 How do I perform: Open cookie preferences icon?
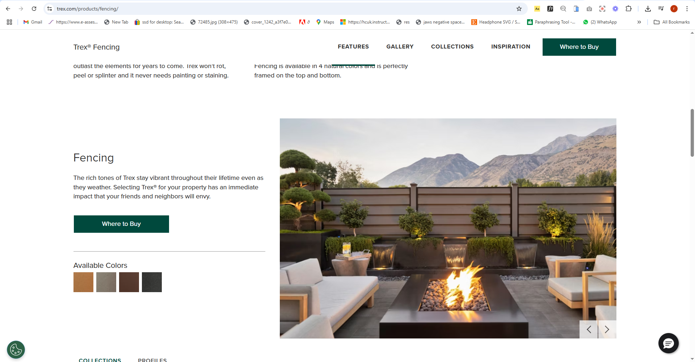(16, 350)
